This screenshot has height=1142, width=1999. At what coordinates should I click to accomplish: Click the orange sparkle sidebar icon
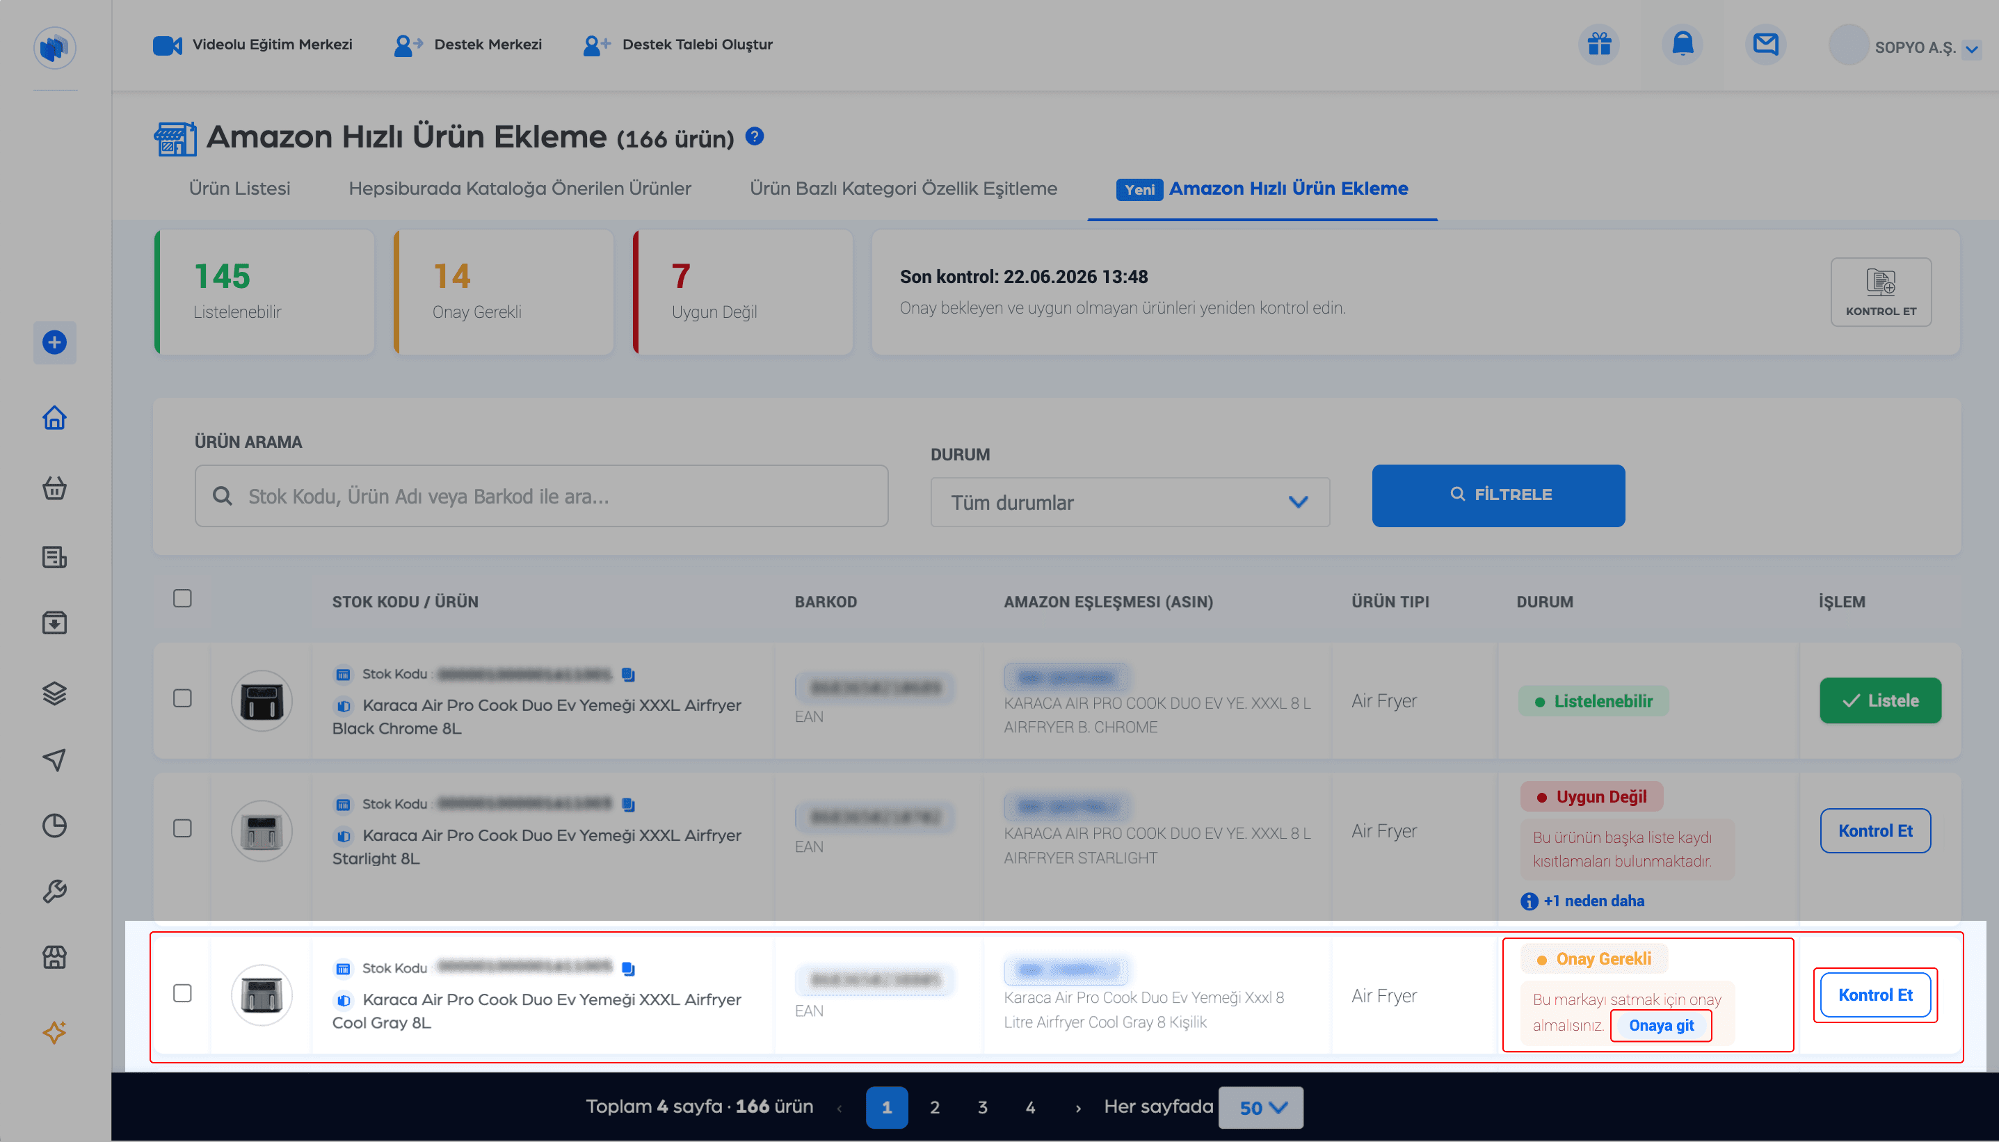(x=54, y=1032)
